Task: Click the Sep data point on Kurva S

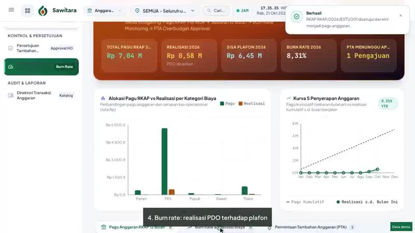Action: [369, 172]
